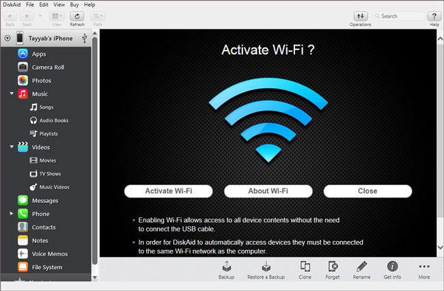Select the TV Shows icon
This screenshot has width=444, height=291.
pyautogui.click(x=33, y=174)
